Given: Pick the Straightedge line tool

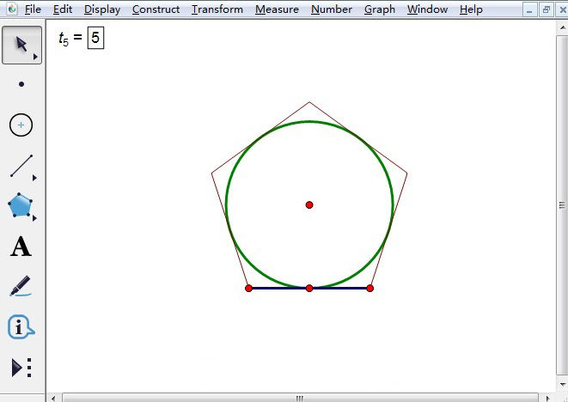Looking at the screenshot, I should pos(21,166).
